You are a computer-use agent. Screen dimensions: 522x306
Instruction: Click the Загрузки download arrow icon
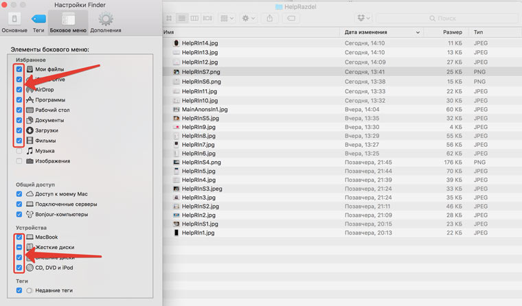pos(30,130)
